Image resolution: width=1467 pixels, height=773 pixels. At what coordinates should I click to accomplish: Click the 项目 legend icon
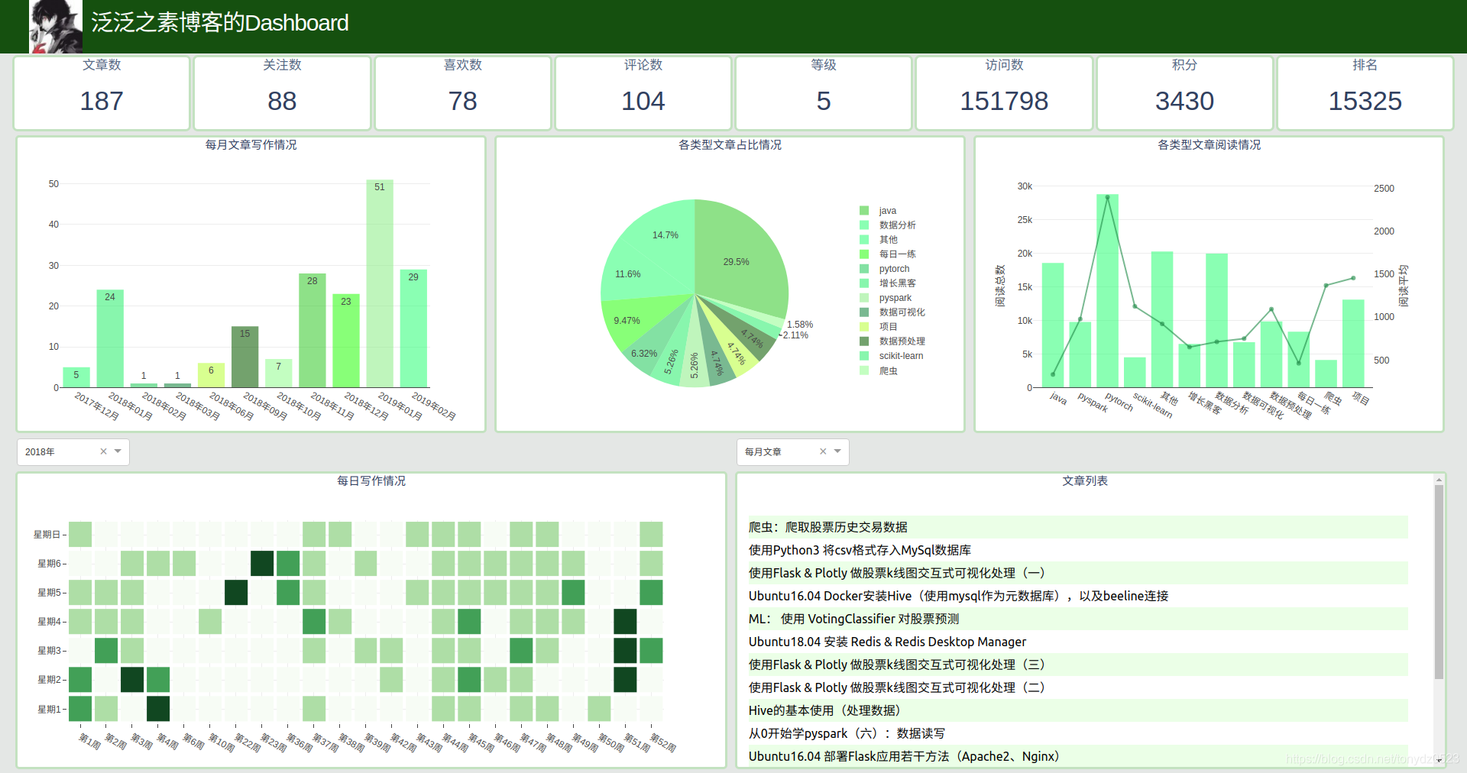point(866,326)
